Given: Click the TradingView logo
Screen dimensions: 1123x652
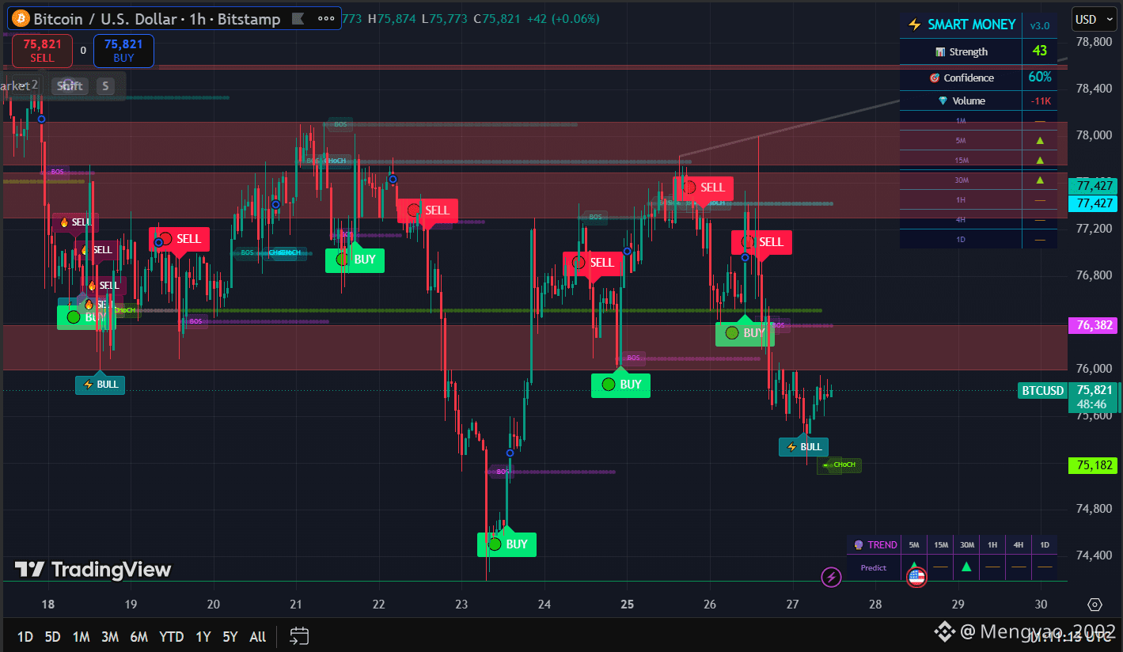Looking at the screenshot, I should pos(93,569).
